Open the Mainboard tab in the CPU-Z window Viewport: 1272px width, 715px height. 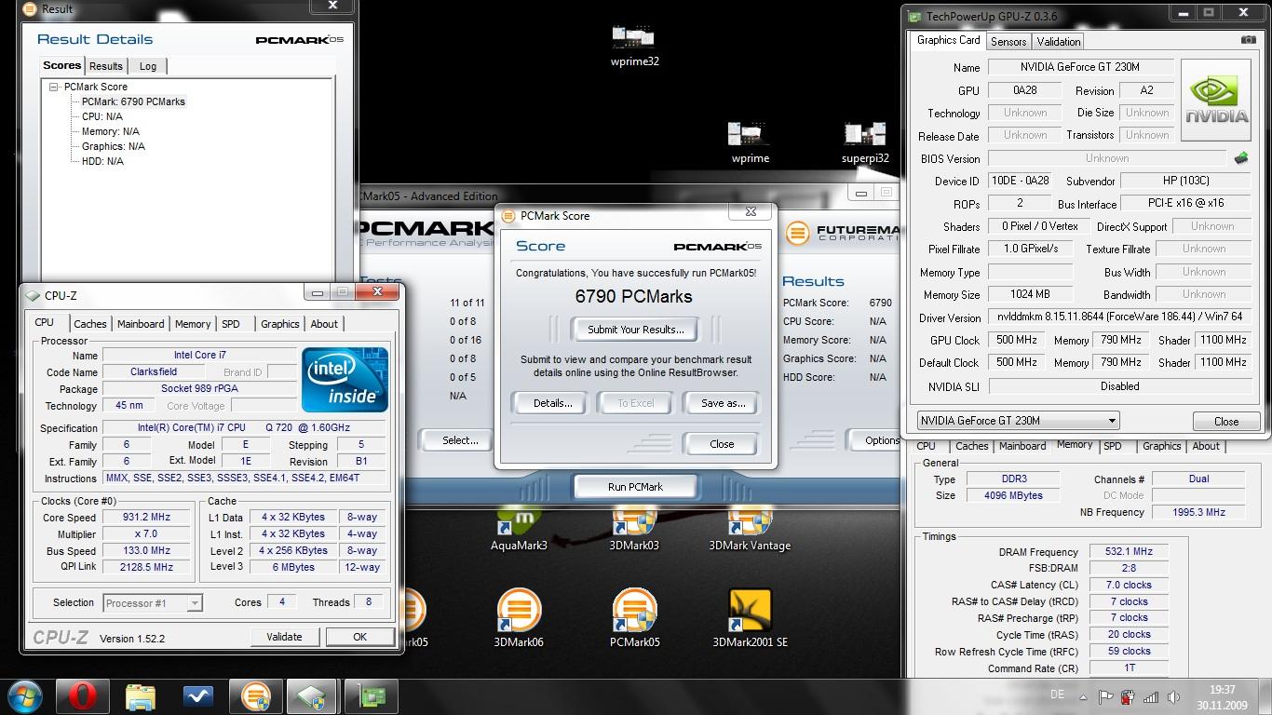tap(141, 324)
